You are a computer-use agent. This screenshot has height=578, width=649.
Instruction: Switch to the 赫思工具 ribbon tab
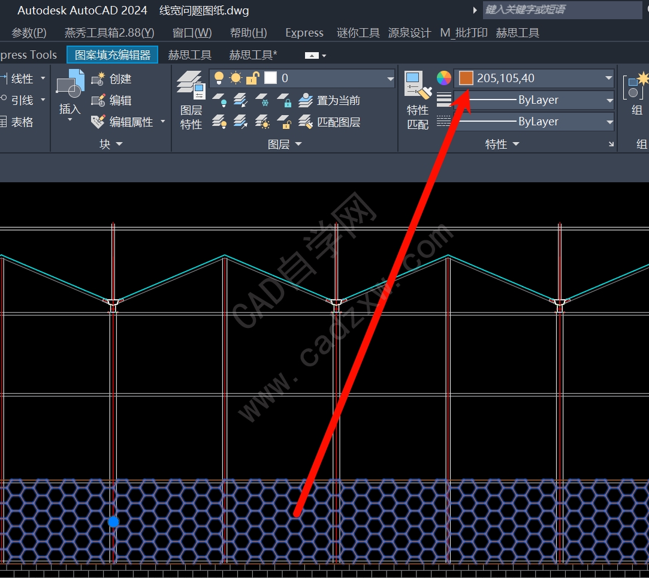tap(189, 55)
